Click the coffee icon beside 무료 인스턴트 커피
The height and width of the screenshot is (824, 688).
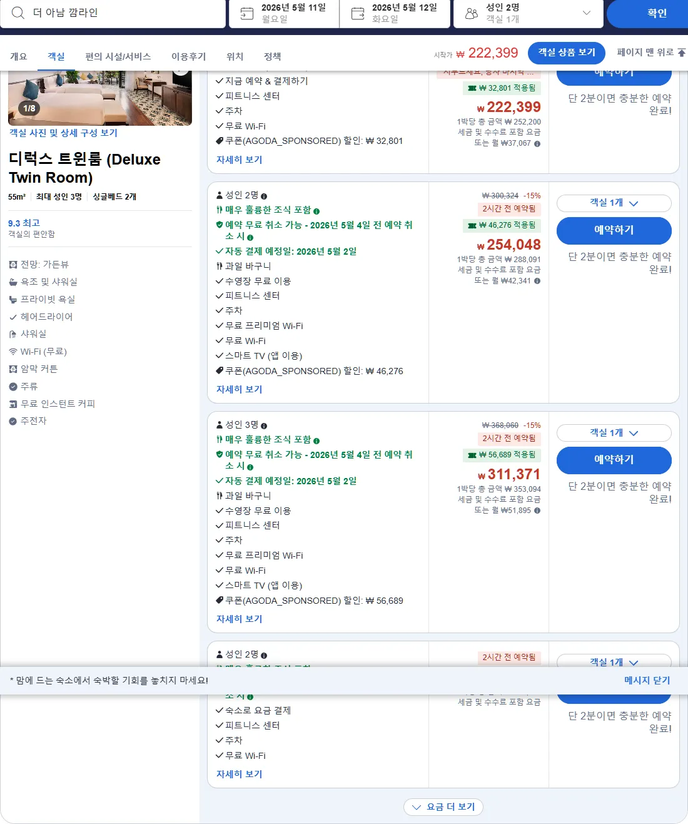pyautogui.click(x=13, y=404)
